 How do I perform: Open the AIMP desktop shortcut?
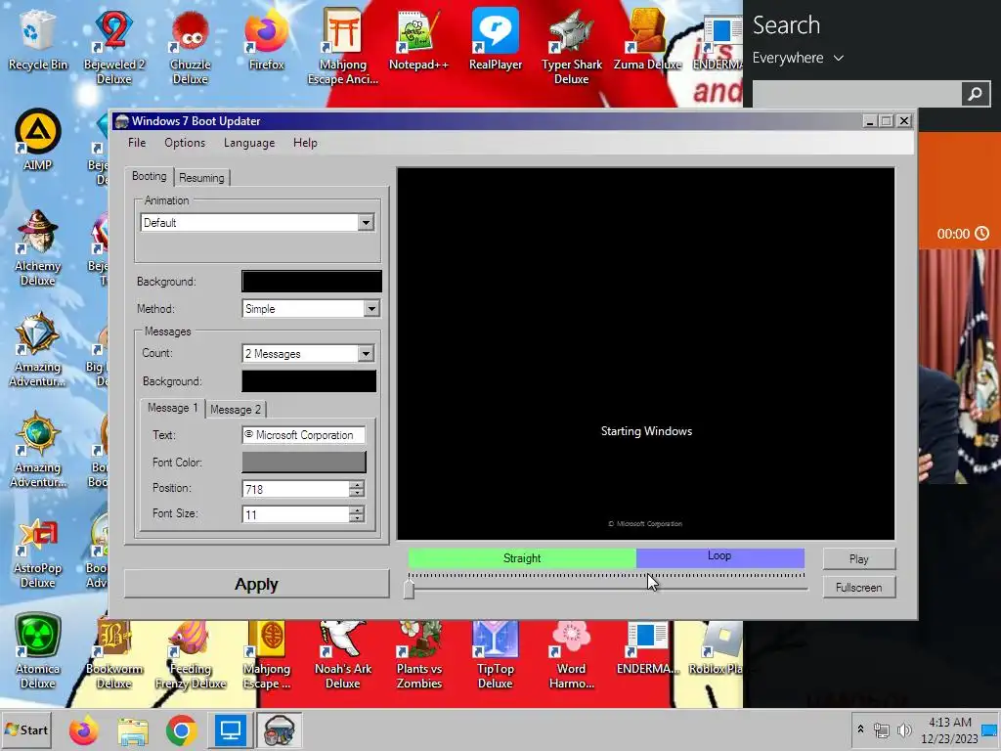pyautogui.click(x=38, y=141)
